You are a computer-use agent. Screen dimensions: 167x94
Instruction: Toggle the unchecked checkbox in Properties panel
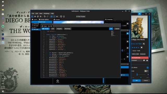128,53
